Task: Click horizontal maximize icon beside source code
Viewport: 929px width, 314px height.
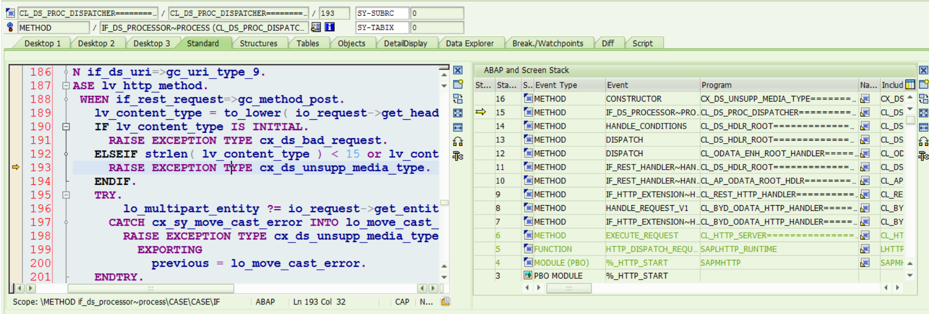Action: coord(458,127)
